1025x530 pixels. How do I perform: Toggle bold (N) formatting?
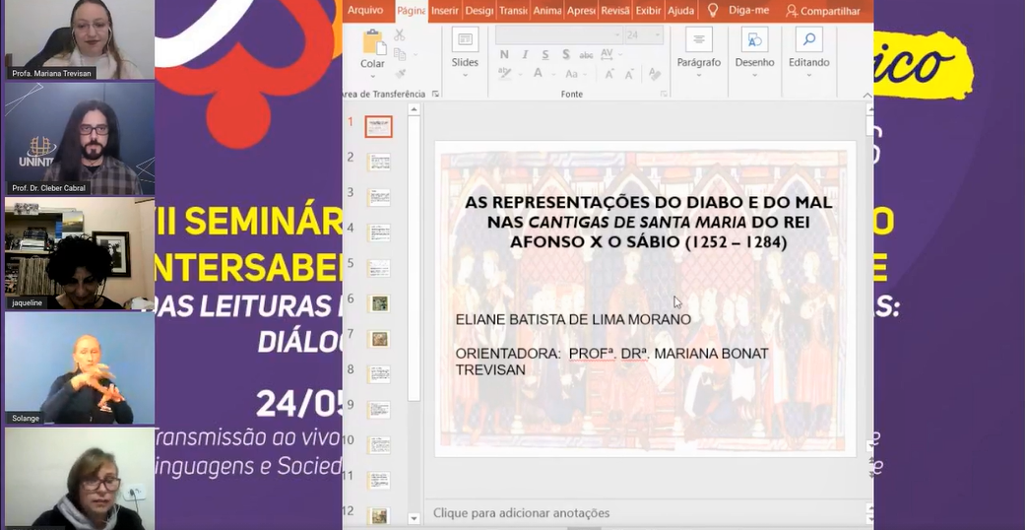click(x=504, y=55)
